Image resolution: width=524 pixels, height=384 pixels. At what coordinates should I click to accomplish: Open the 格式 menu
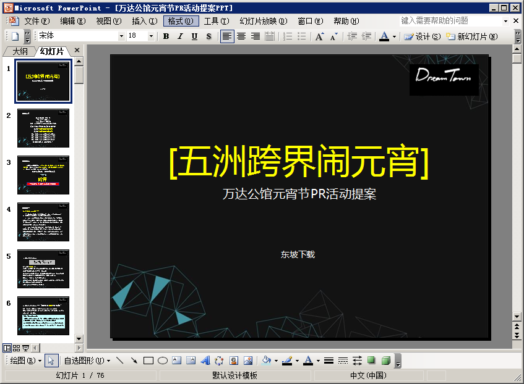(181, 21)
